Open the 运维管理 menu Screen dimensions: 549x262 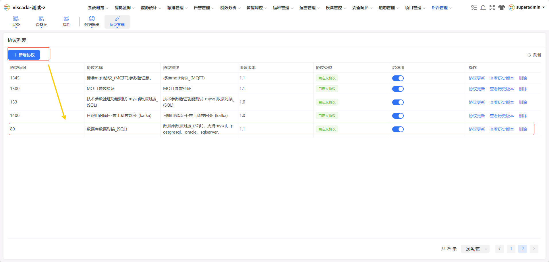[x=283, y=8]
